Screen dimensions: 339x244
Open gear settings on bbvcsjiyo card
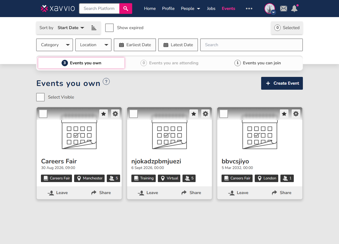296,114
